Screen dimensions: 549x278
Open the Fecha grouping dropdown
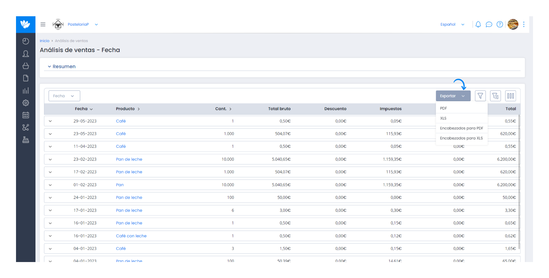click(64, 96)
